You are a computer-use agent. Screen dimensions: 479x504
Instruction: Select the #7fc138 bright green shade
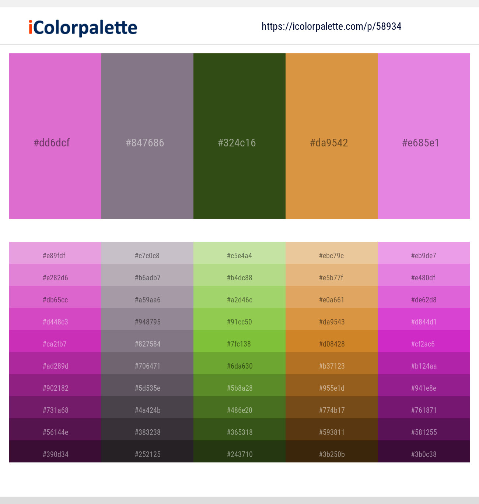[x=239, y=341]
